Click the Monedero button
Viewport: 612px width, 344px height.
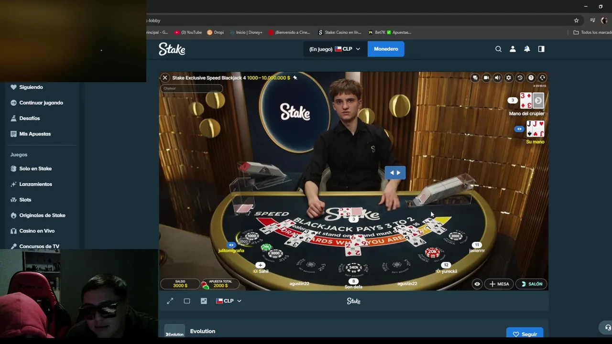pyautogui.click(x=386, y=49)
